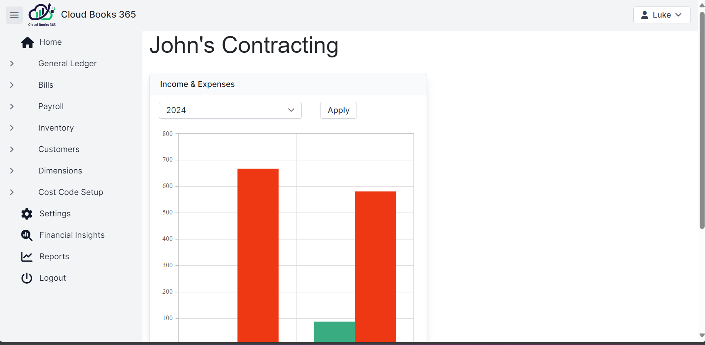Open the 2024 year dropdown

click(x=230, y=110)
